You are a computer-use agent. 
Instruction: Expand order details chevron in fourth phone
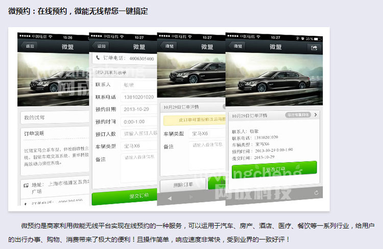(316, 115)
